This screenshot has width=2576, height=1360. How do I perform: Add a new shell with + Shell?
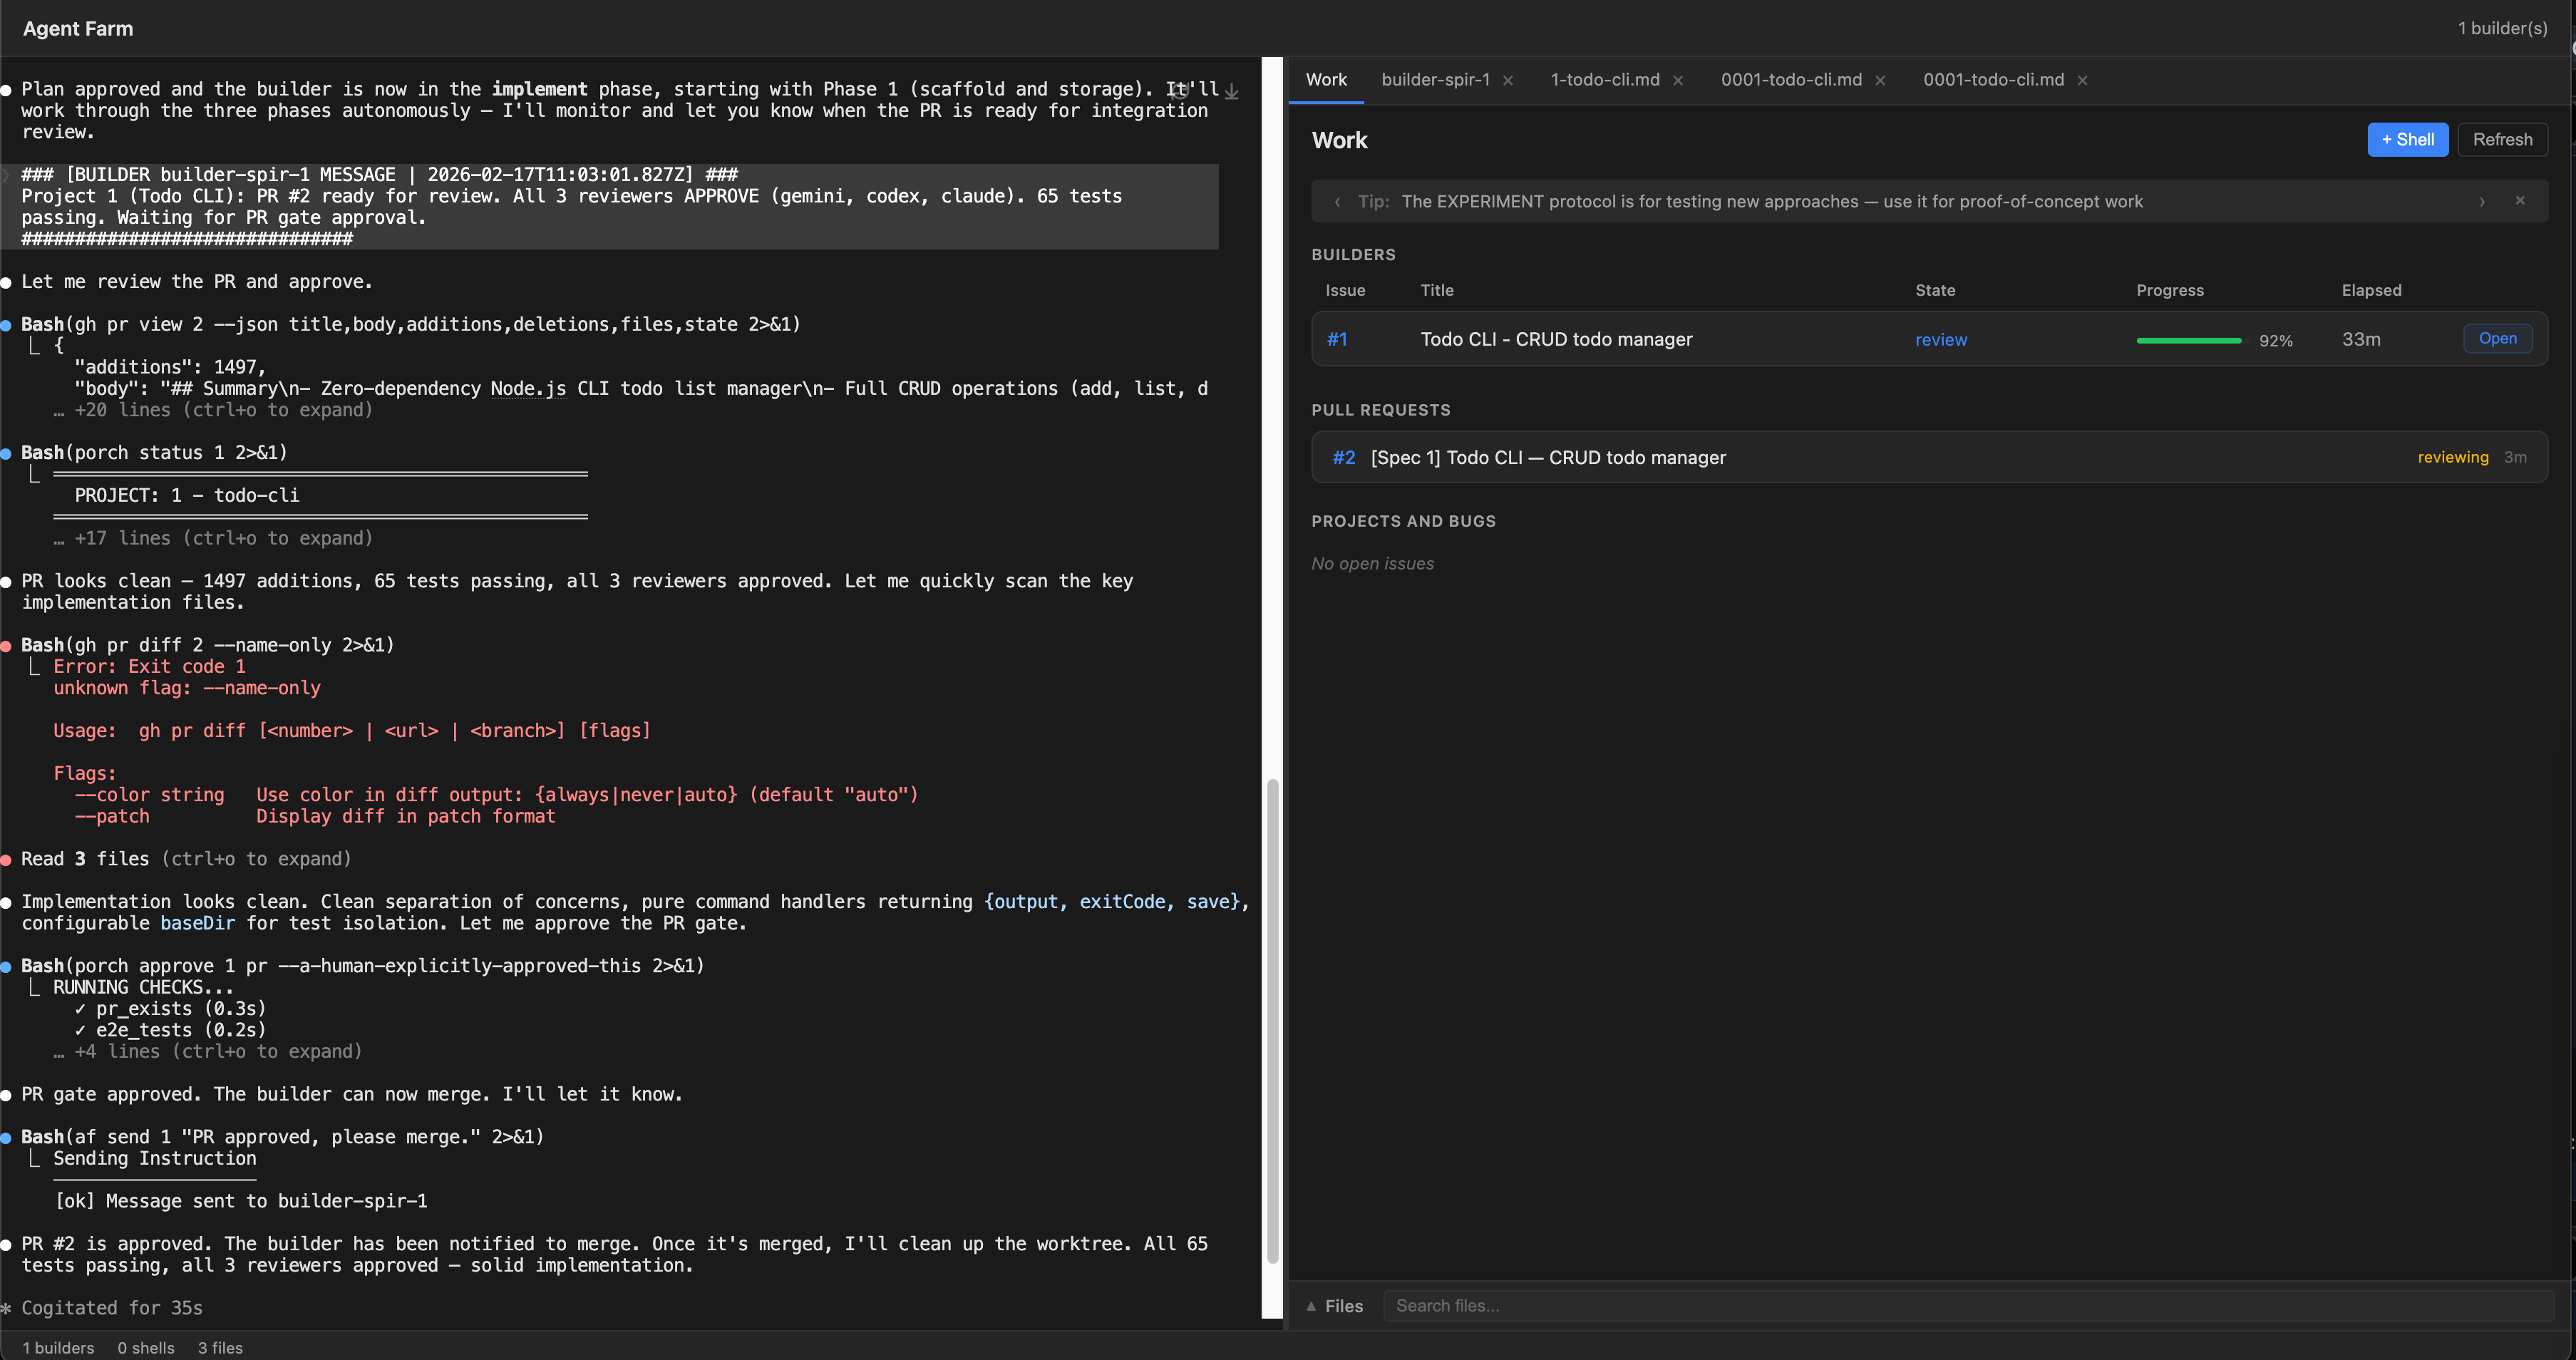coord(2407,140)
